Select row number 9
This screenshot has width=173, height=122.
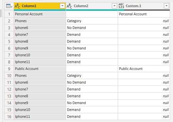(x=9, y=69)
